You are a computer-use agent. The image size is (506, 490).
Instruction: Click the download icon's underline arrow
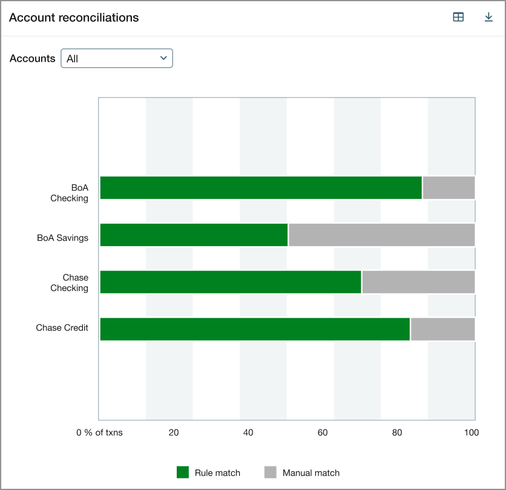[489, 17]
